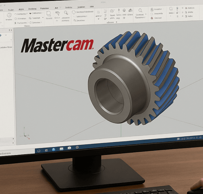
Task: Expand the arrow beside the group label under the solid icons
Action: pos(116,23)
